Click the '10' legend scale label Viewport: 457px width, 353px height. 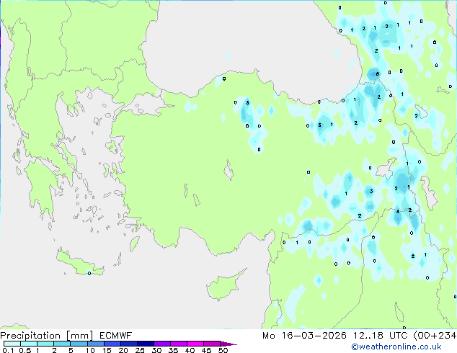[90, 350]
